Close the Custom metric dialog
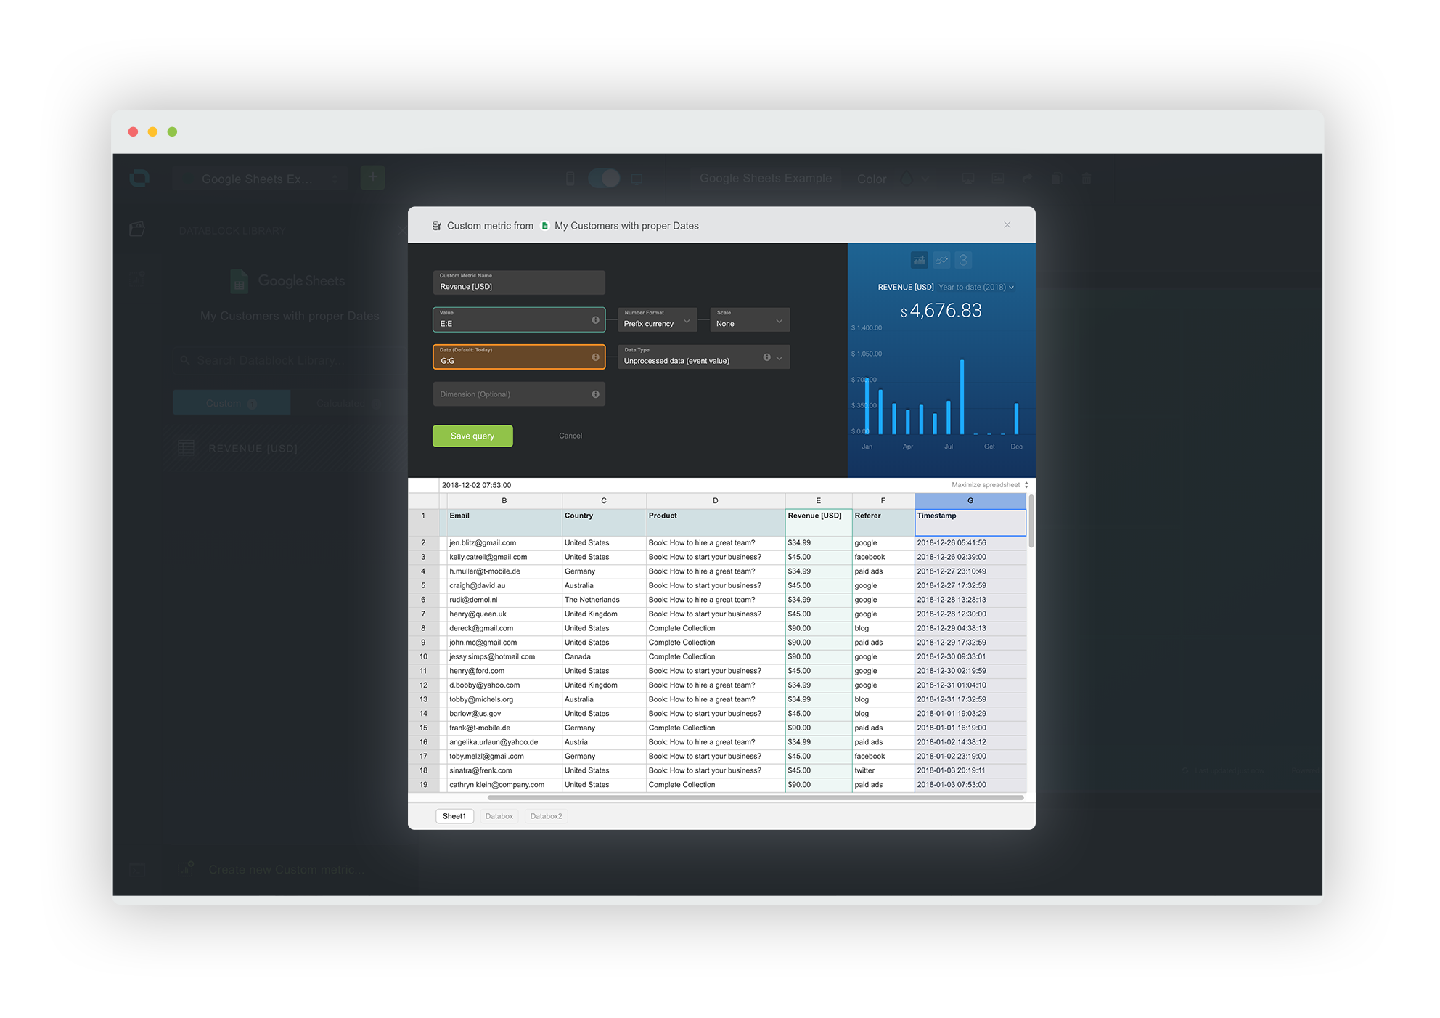Image resolution: width=1440 pixels, height=1018 pixels. point(1007,225)
